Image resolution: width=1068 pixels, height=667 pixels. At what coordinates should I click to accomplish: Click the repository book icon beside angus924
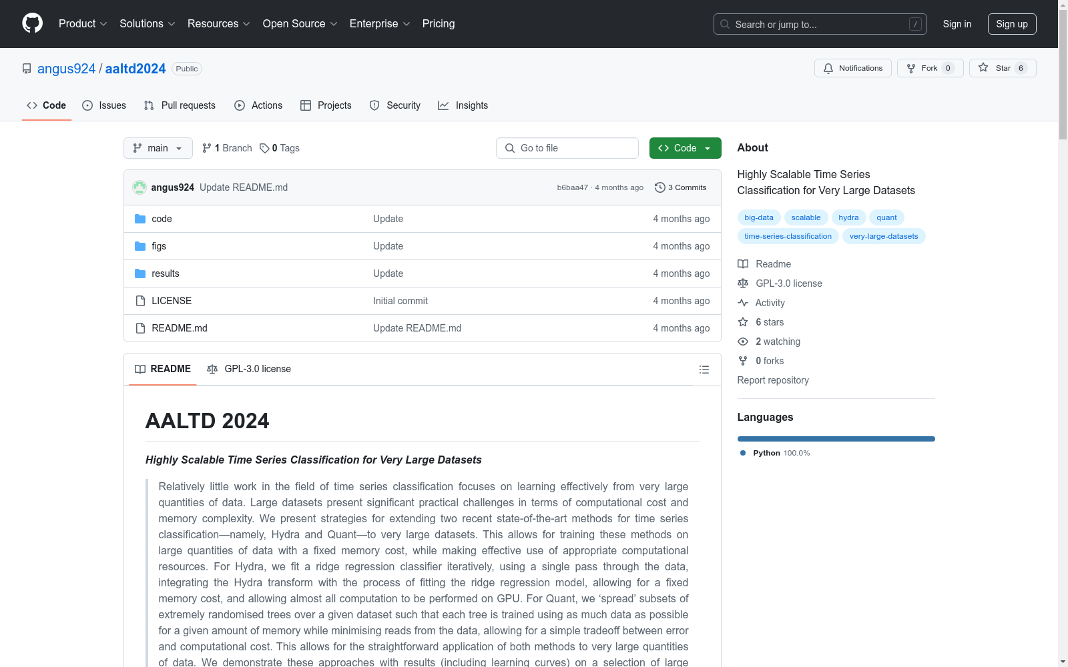[27, 69]
